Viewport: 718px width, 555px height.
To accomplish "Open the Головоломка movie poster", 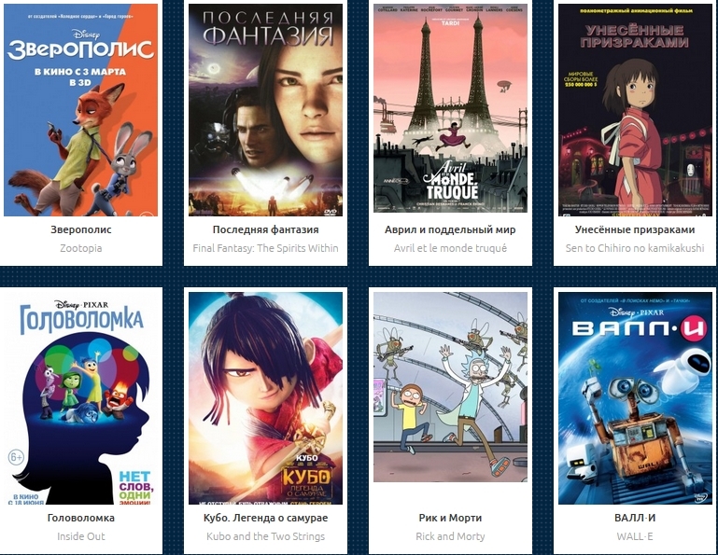I will (x=80, y=398).
